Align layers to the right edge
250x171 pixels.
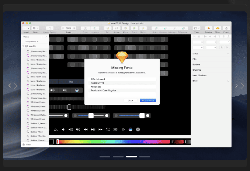pos(215,36)
